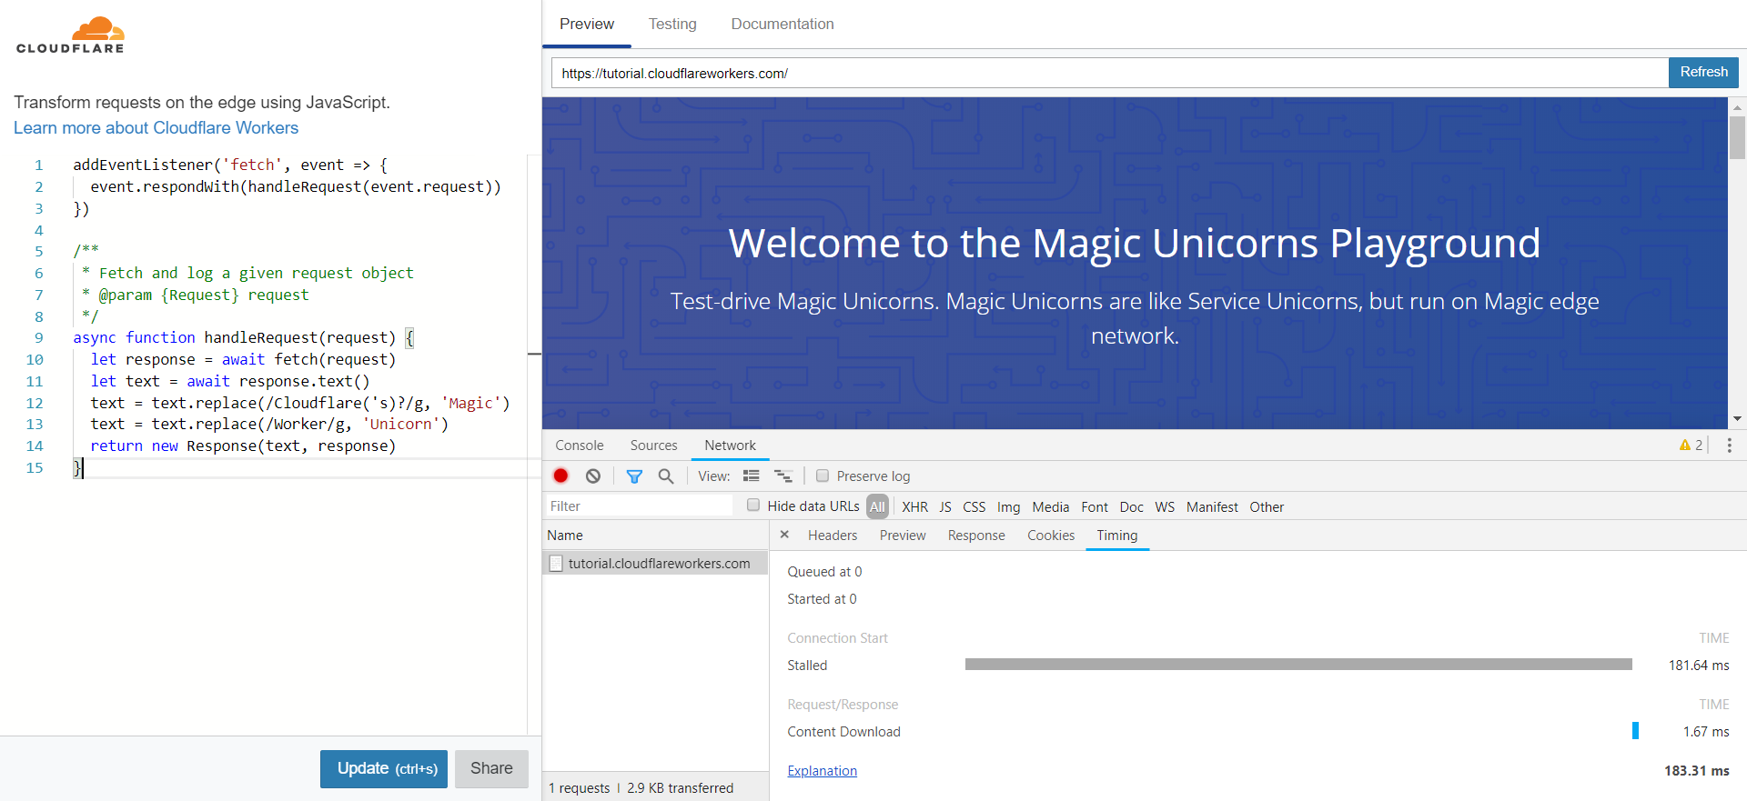This screenshot has width=1747, height=801.
Task: Click line number 9 in editor gutter
Action: coord(38,337)
